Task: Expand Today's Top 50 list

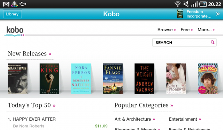Action: pos(54,105)
